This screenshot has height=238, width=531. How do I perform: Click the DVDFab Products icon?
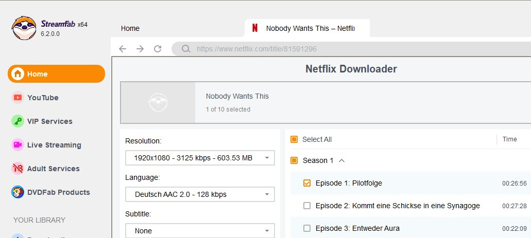point(18,192)
